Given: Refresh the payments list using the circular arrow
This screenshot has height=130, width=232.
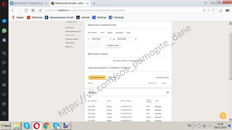Looking at the screenshot, I should 167,93.
